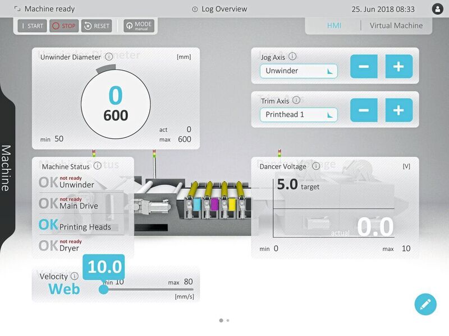This screenshot has width=449, height=336.
Task: Click the START button
Action: pyautogui.click(x=32, y=26)
